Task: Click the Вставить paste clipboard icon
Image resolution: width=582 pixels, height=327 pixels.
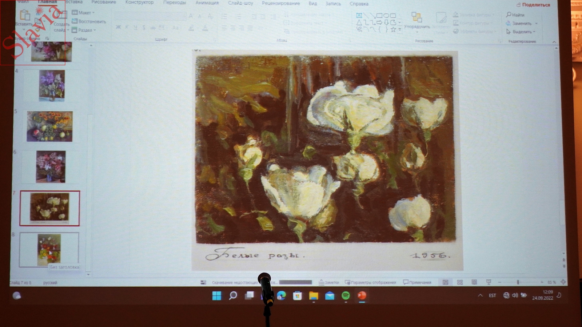Action: pos(24,15)
